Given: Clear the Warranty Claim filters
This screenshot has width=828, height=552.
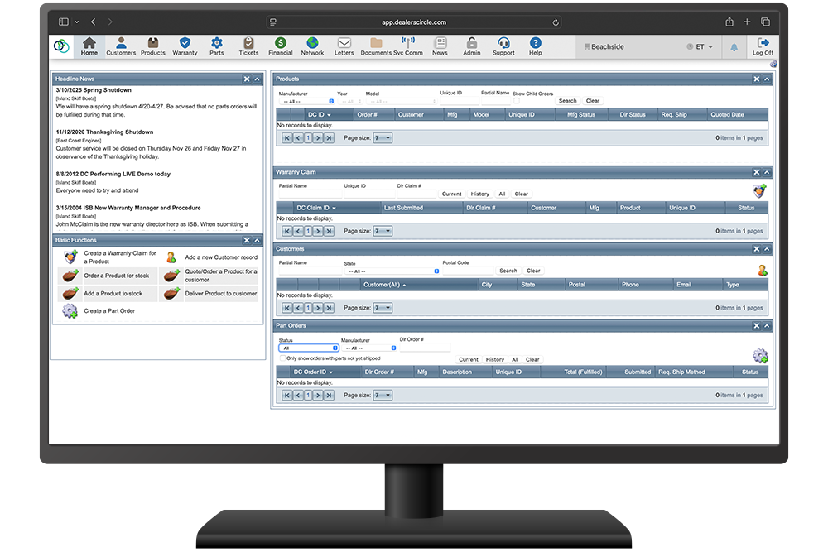Looking at the screenshot, I should point(521,194).
